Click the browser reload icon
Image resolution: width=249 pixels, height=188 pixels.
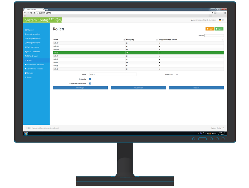[31, 13]
